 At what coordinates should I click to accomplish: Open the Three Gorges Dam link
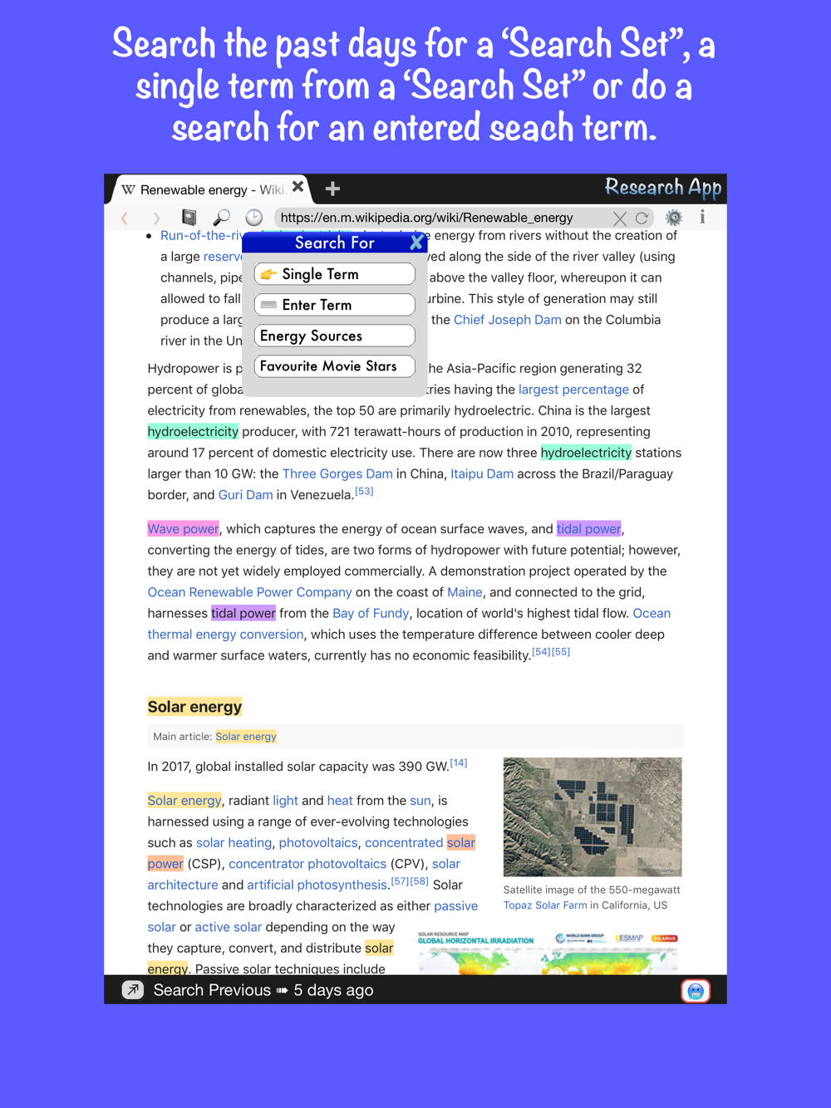[x=337, y=473]
